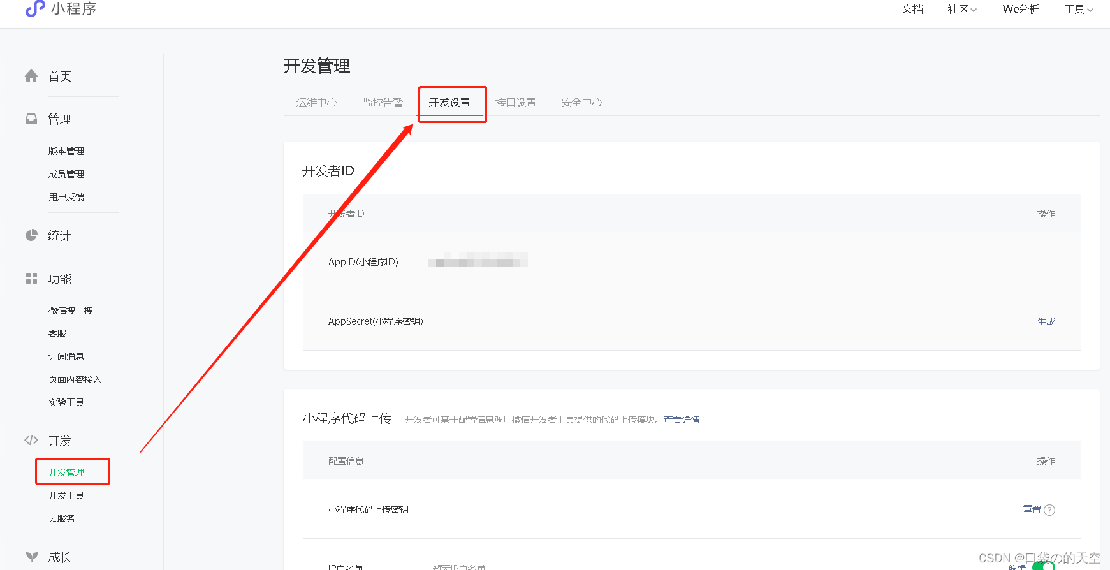Viewport: 1110px width, 570px height.
Task: Click the 开发 section heading
Action: pyautogui.click(x=60, y=441)
